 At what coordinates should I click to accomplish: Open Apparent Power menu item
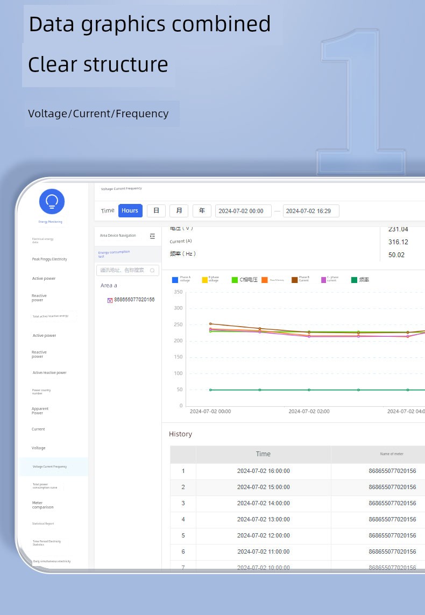coord(40,411)
